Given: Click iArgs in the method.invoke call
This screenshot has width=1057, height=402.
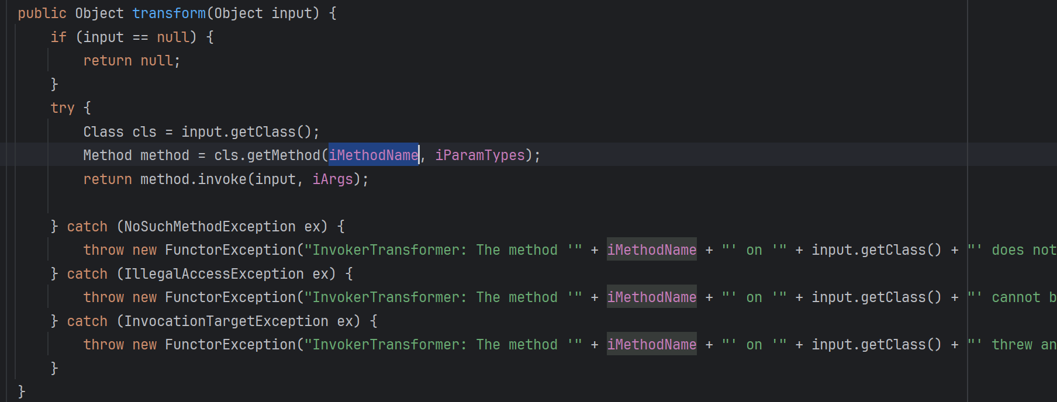Looking at the screenshot, I should (333, 179).
